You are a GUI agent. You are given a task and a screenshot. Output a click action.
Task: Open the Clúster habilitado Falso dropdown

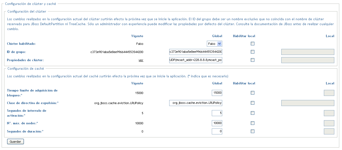point(214,44)
